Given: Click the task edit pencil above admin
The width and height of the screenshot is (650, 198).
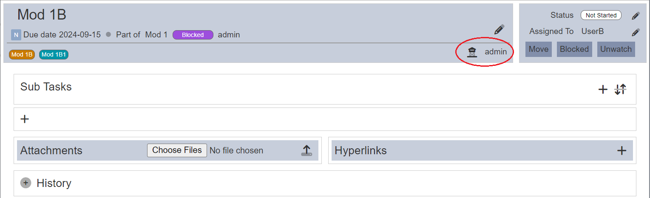Looking at the screenshot, I should [499, 30].
